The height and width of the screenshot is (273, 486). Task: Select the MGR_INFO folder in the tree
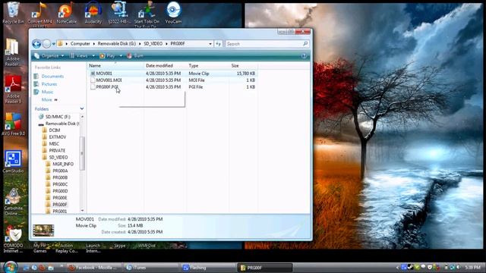click(63, 165)
